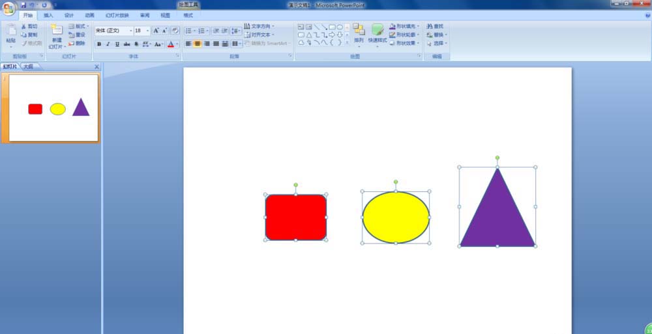This screenshot has height=334, width=652.
Task: Select the Rectangle shape in shapes gallery
Action: (332, 27)
